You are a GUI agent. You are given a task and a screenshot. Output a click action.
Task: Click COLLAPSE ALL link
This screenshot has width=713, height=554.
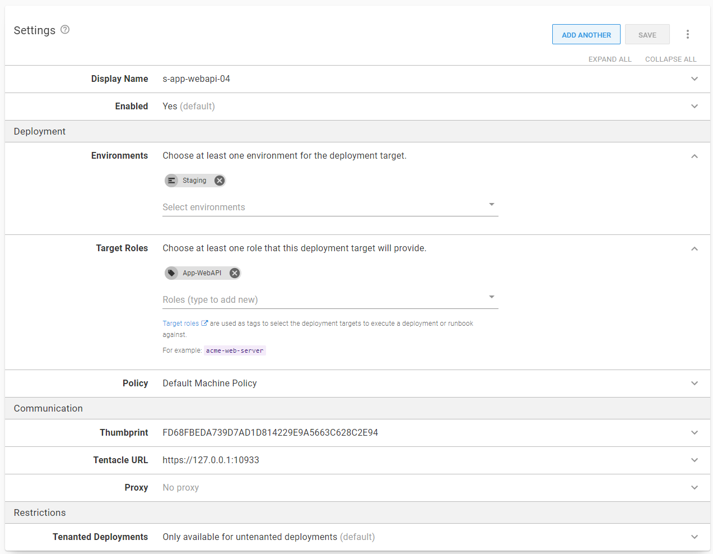[670, 59]
